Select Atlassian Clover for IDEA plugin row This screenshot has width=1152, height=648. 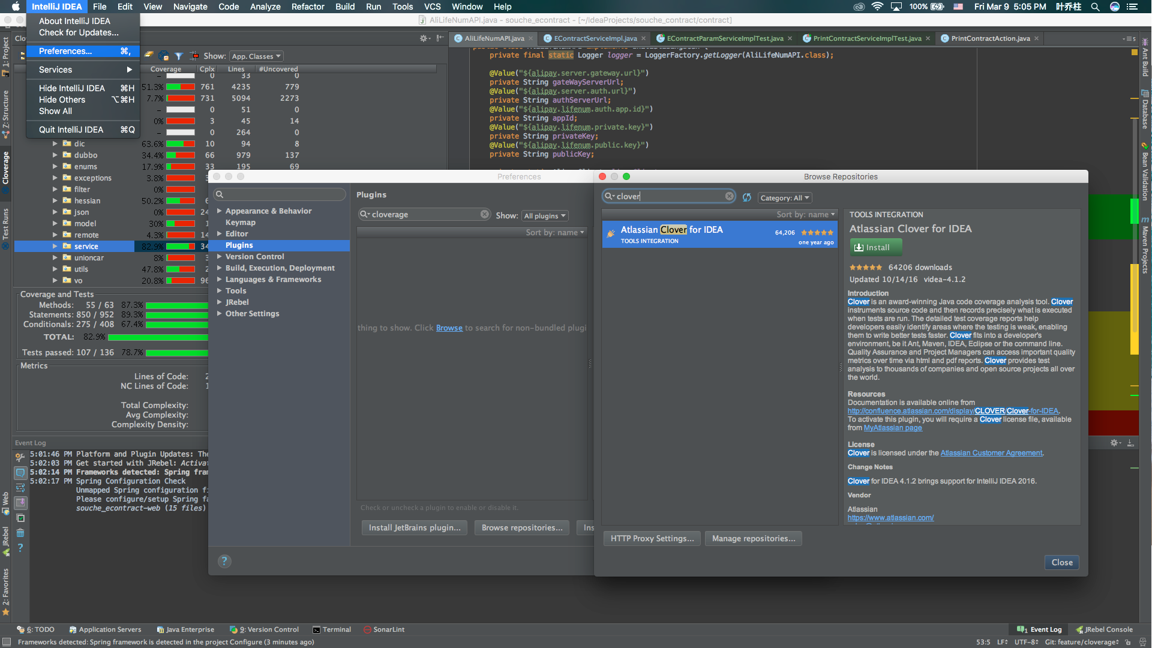(719, 235)
